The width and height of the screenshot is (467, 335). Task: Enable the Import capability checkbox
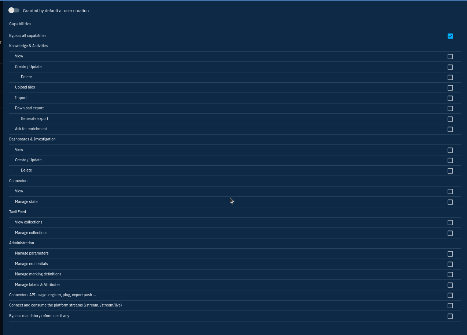[x=450, y=98]
